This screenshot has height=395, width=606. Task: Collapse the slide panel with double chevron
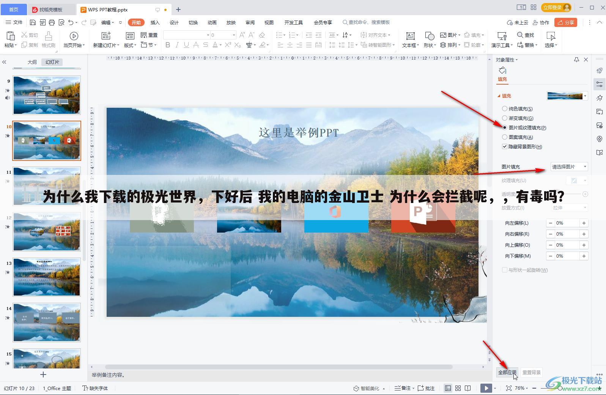tap(5, 62)
